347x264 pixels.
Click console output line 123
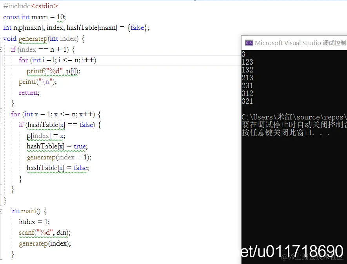pyautogui.click(x=247, y=62)
